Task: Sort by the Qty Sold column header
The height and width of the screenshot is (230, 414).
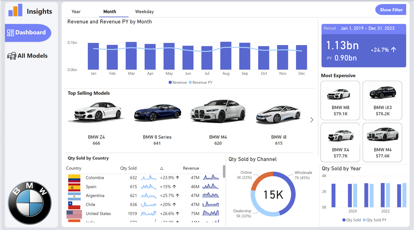Action: (x=128, y=168)
